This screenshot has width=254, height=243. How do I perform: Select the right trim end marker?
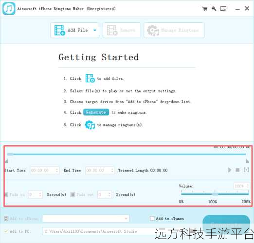pyautogui.click(x=247, y=161)
